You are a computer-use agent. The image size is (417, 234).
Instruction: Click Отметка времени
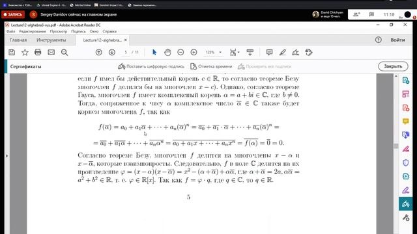tap(211, 66)
